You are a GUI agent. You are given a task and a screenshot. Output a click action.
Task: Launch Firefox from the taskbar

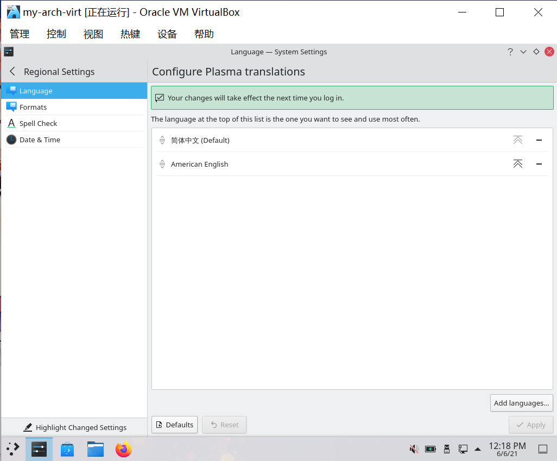pyautogui.click(x=124, y=449)
